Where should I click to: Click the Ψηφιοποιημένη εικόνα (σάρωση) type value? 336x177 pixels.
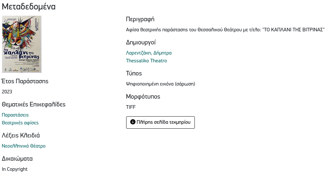click(160, 84)
